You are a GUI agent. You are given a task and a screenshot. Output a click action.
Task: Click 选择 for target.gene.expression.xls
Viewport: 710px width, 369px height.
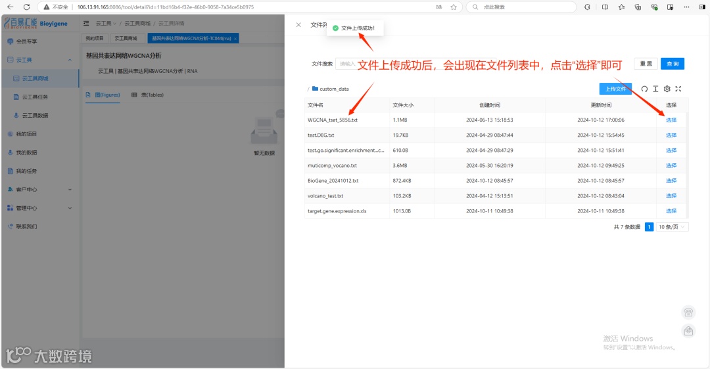click(x=671, y=210)
